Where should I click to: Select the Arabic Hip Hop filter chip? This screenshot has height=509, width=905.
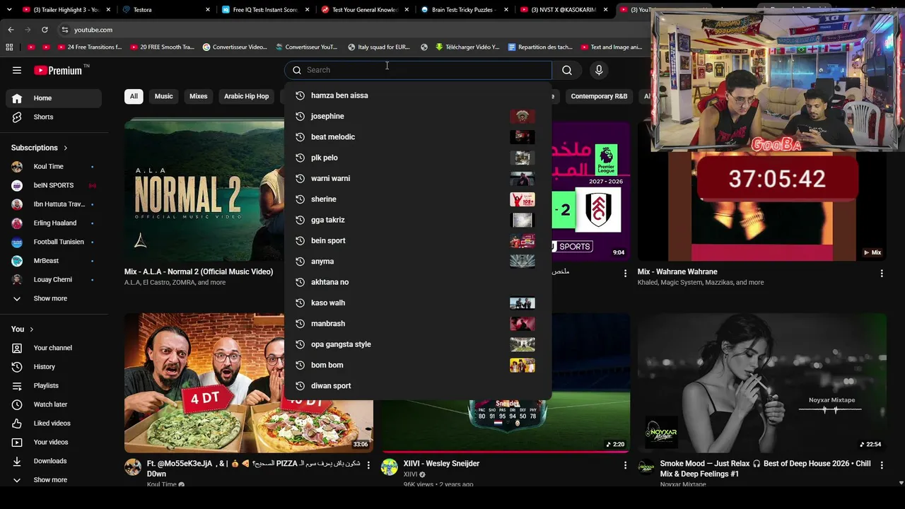tap(247, 96)
